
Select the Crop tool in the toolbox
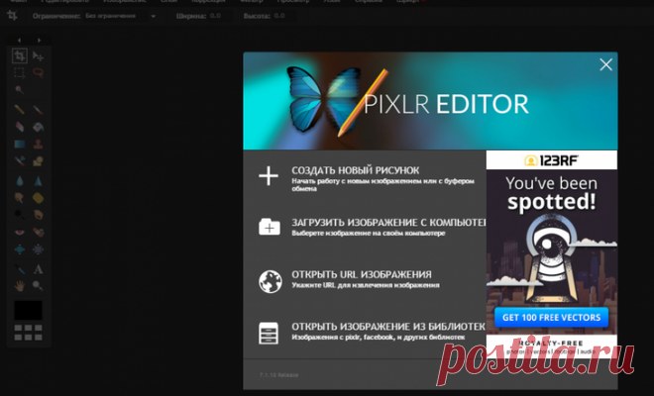coord(20,55)
